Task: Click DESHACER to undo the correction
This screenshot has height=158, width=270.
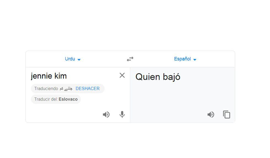Action: coord(88,89)
